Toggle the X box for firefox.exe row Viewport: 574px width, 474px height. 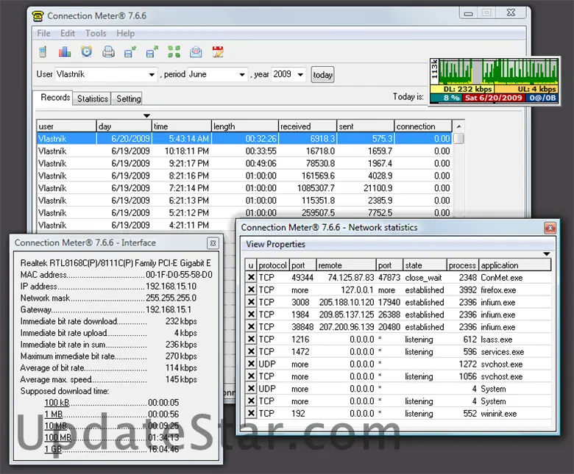[251, 290]
